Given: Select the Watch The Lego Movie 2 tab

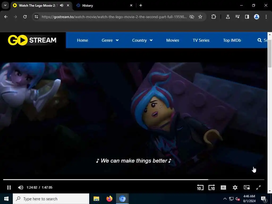Looking at the screenshot, I should (37, 5).
